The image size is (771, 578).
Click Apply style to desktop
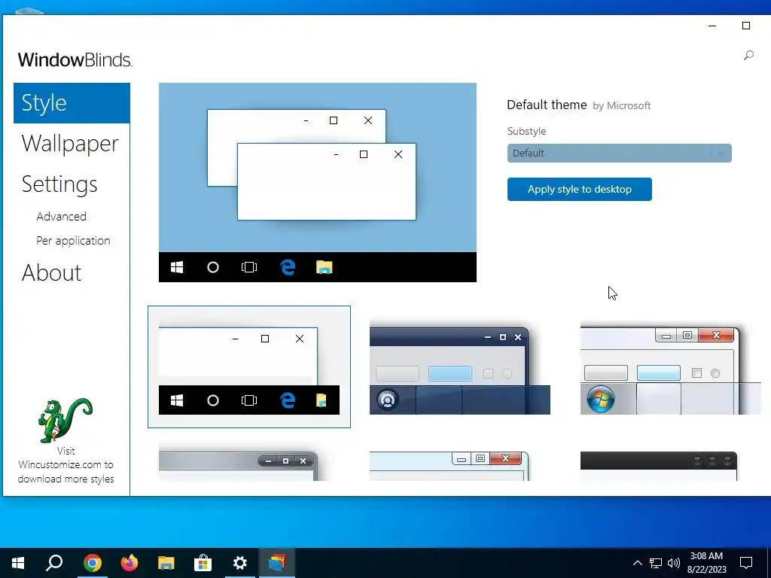pyautogui.click(x=579, y=189)
